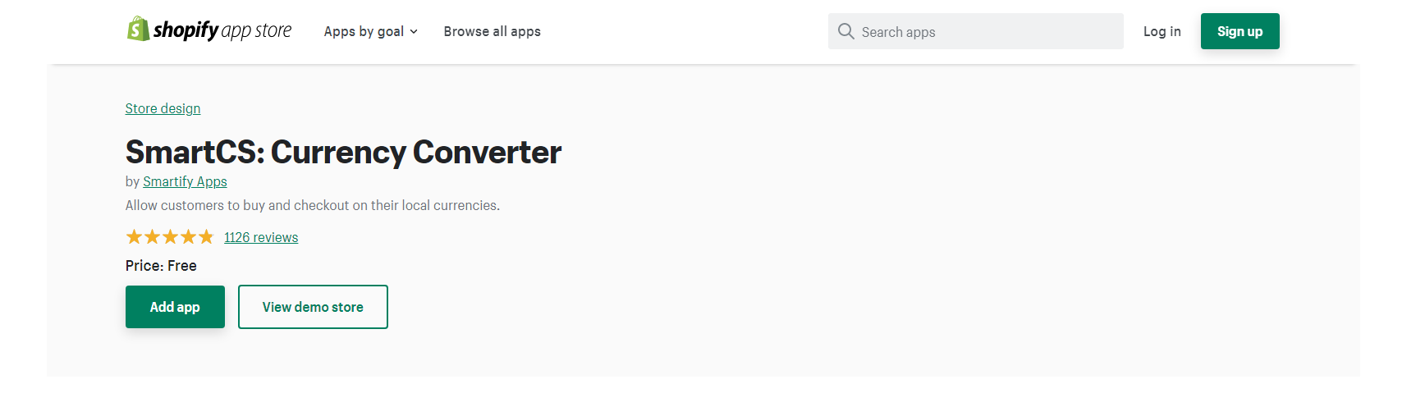Click the SmartCS: Currency Converter heading
The width and height of the screenshot is (1425, 407).
343,152
